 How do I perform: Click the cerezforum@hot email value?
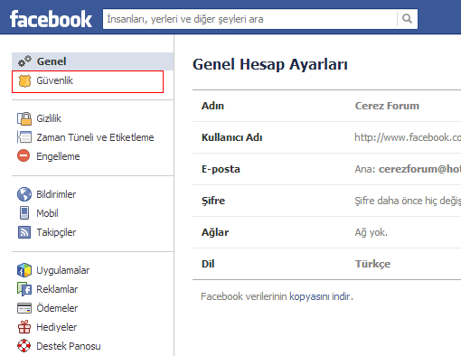pos(419,169)
